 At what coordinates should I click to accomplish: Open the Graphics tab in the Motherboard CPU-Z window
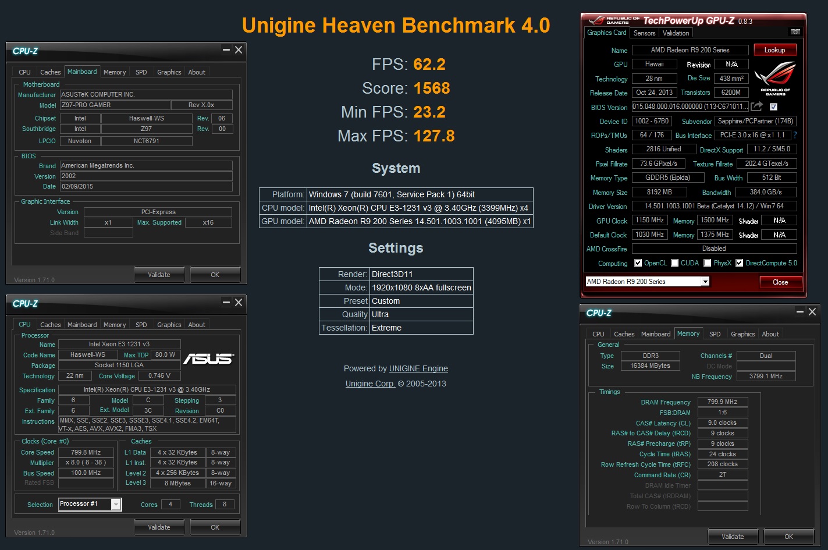tap(169, 72)
